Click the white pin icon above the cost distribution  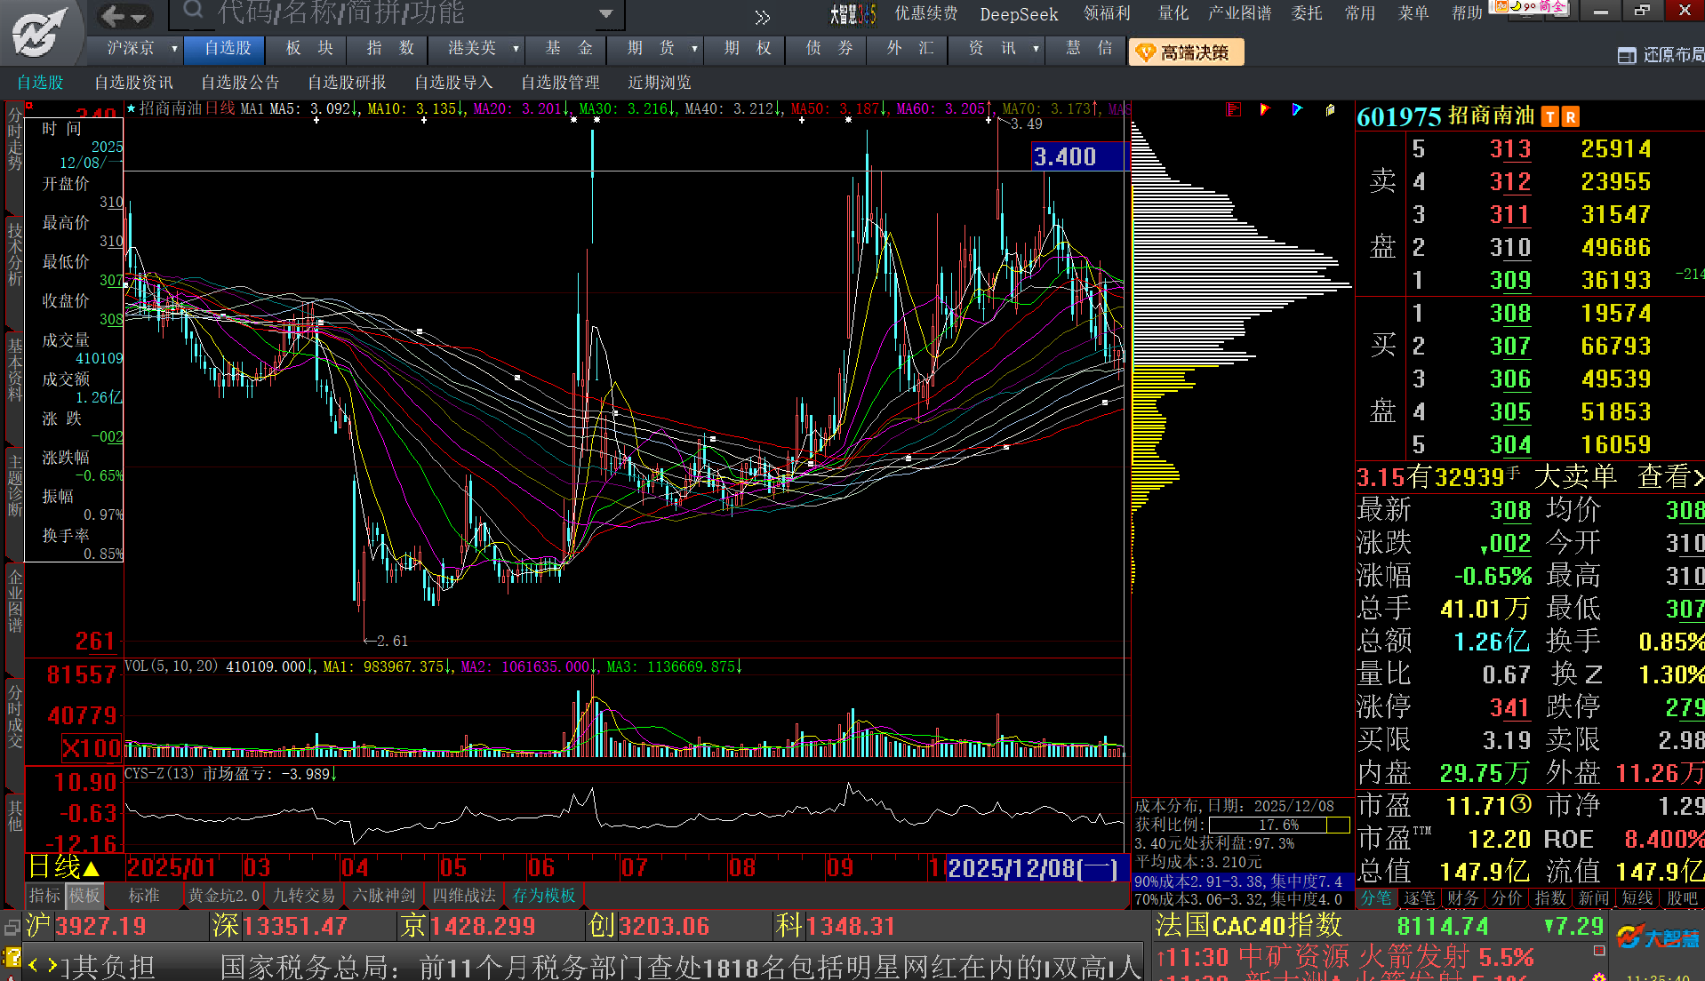pos(1330,109)
